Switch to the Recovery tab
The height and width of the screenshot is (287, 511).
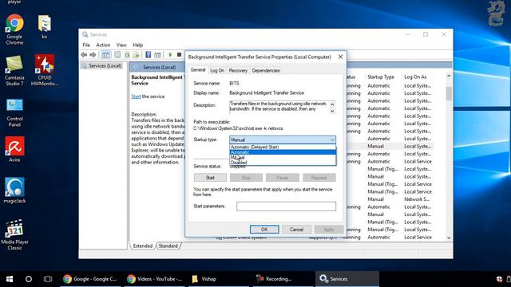[x=238, y=71]
